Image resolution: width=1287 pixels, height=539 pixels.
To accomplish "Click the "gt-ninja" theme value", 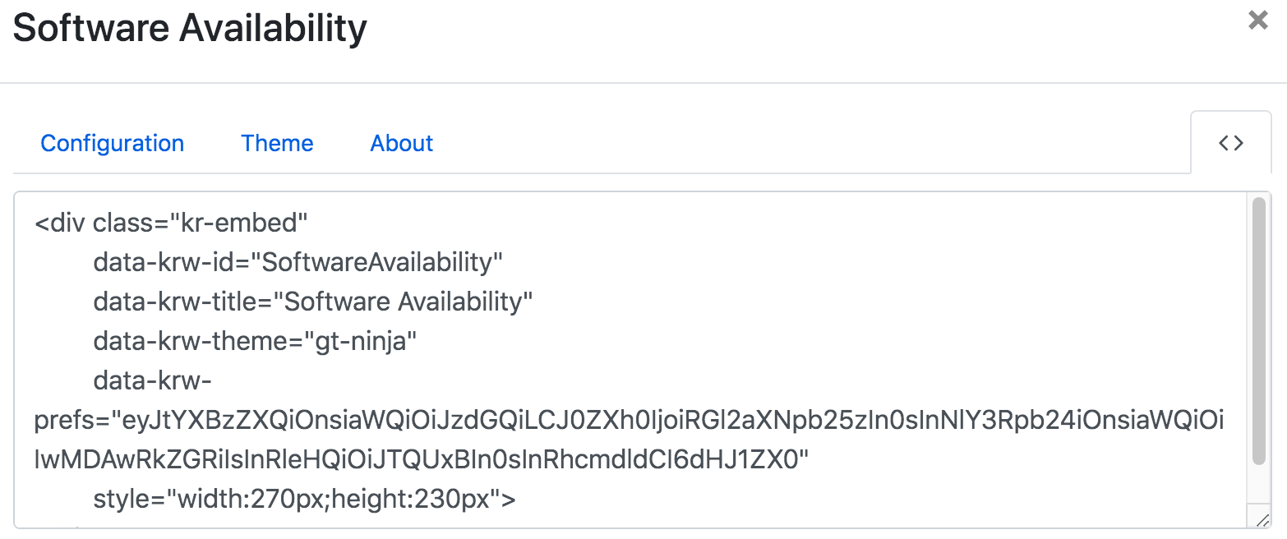I will (361, 341).
